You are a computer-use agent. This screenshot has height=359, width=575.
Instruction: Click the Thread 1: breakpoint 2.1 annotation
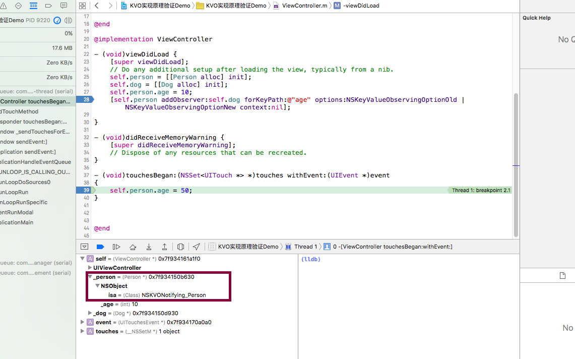click(x=479, y=190)
